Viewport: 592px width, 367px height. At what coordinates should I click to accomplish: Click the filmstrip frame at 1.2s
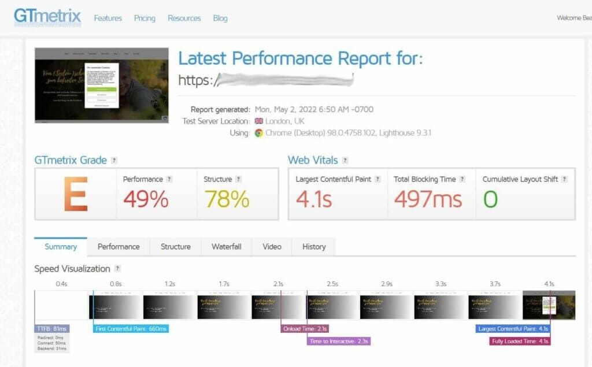click(x=170, y=305)
